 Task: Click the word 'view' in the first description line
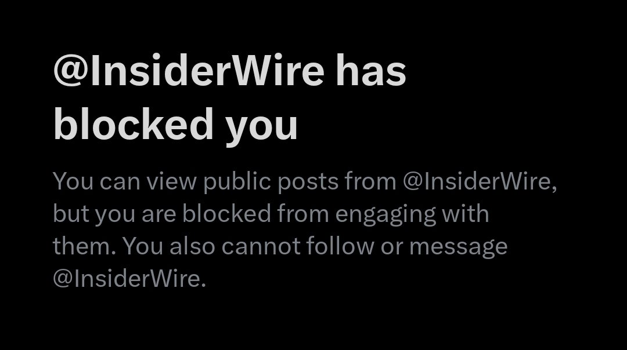tap(171, 181)
